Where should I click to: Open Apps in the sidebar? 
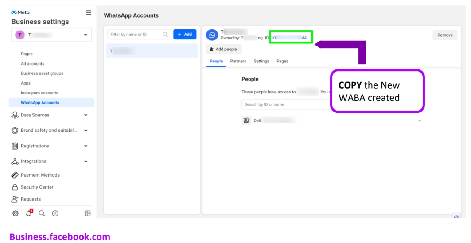26,83
